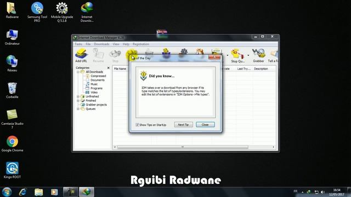Open the Stop Queue dropdown arrow
351x197 pixels.
click(x=248, y=55)
